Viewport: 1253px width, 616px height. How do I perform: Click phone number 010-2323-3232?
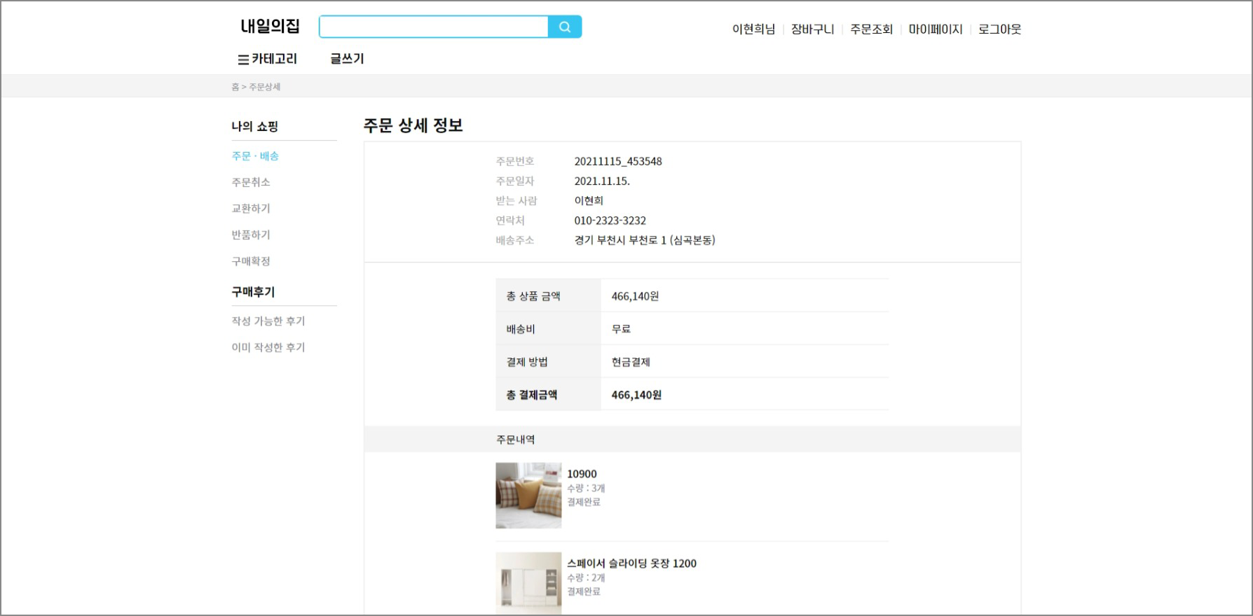610,220
